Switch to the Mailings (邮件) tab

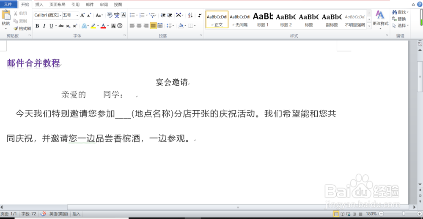90,5
